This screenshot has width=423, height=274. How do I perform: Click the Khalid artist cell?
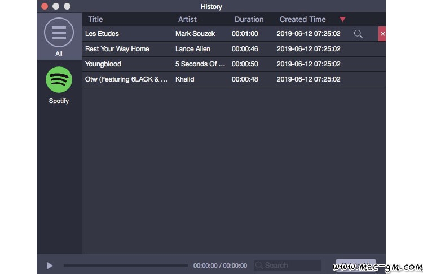184,79
